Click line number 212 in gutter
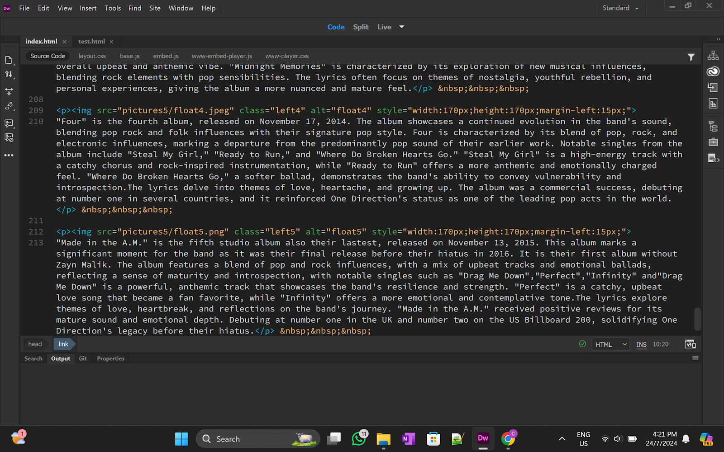 pos(36,232)
